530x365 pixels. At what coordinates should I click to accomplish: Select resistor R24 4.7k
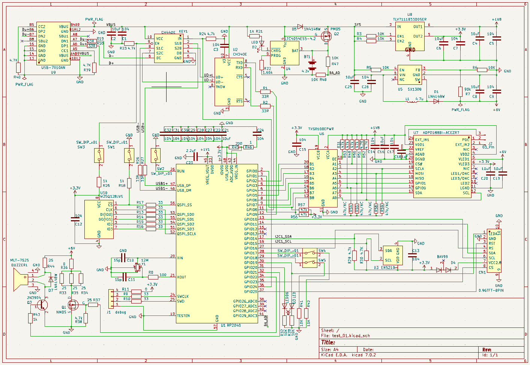tap(211, 39)
